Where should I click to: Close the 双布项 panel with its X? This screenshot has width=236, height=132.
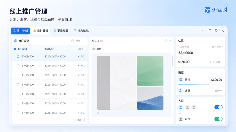171,41
